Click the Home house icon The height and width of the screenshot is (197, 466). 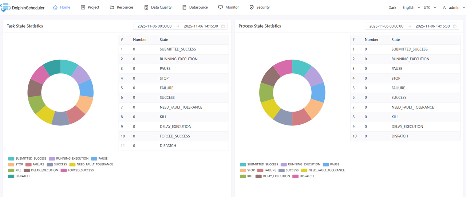click(55, 7)
